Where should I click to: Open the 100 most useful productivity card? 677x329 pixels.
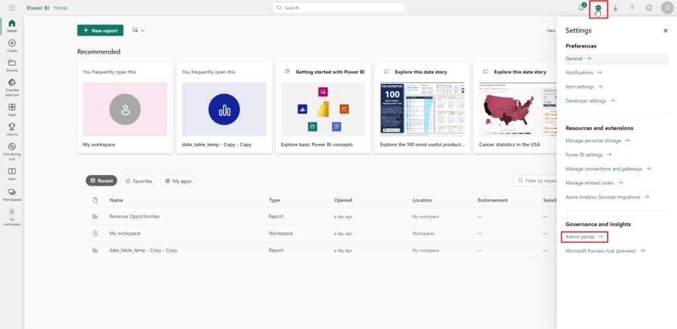[x=422, y=108]
